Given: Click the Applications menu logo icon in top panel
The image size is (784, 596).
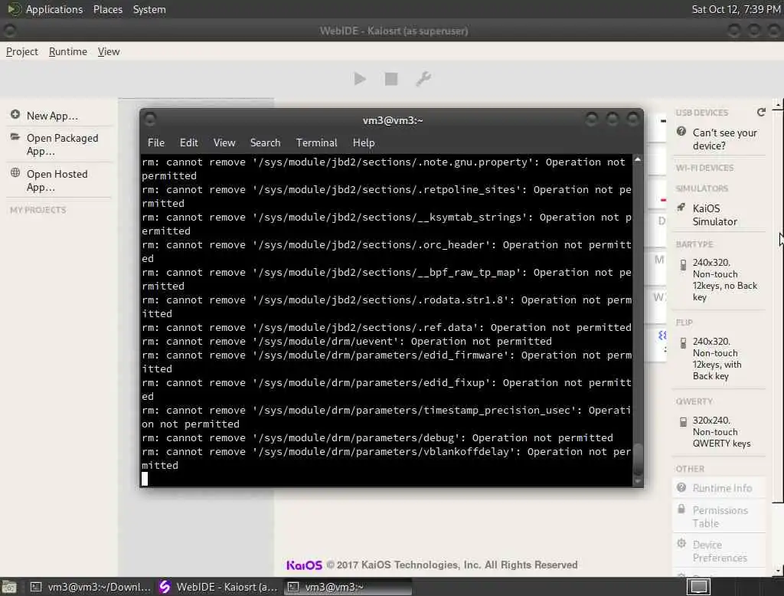Looking at the screenshot, I should (14, 9).
